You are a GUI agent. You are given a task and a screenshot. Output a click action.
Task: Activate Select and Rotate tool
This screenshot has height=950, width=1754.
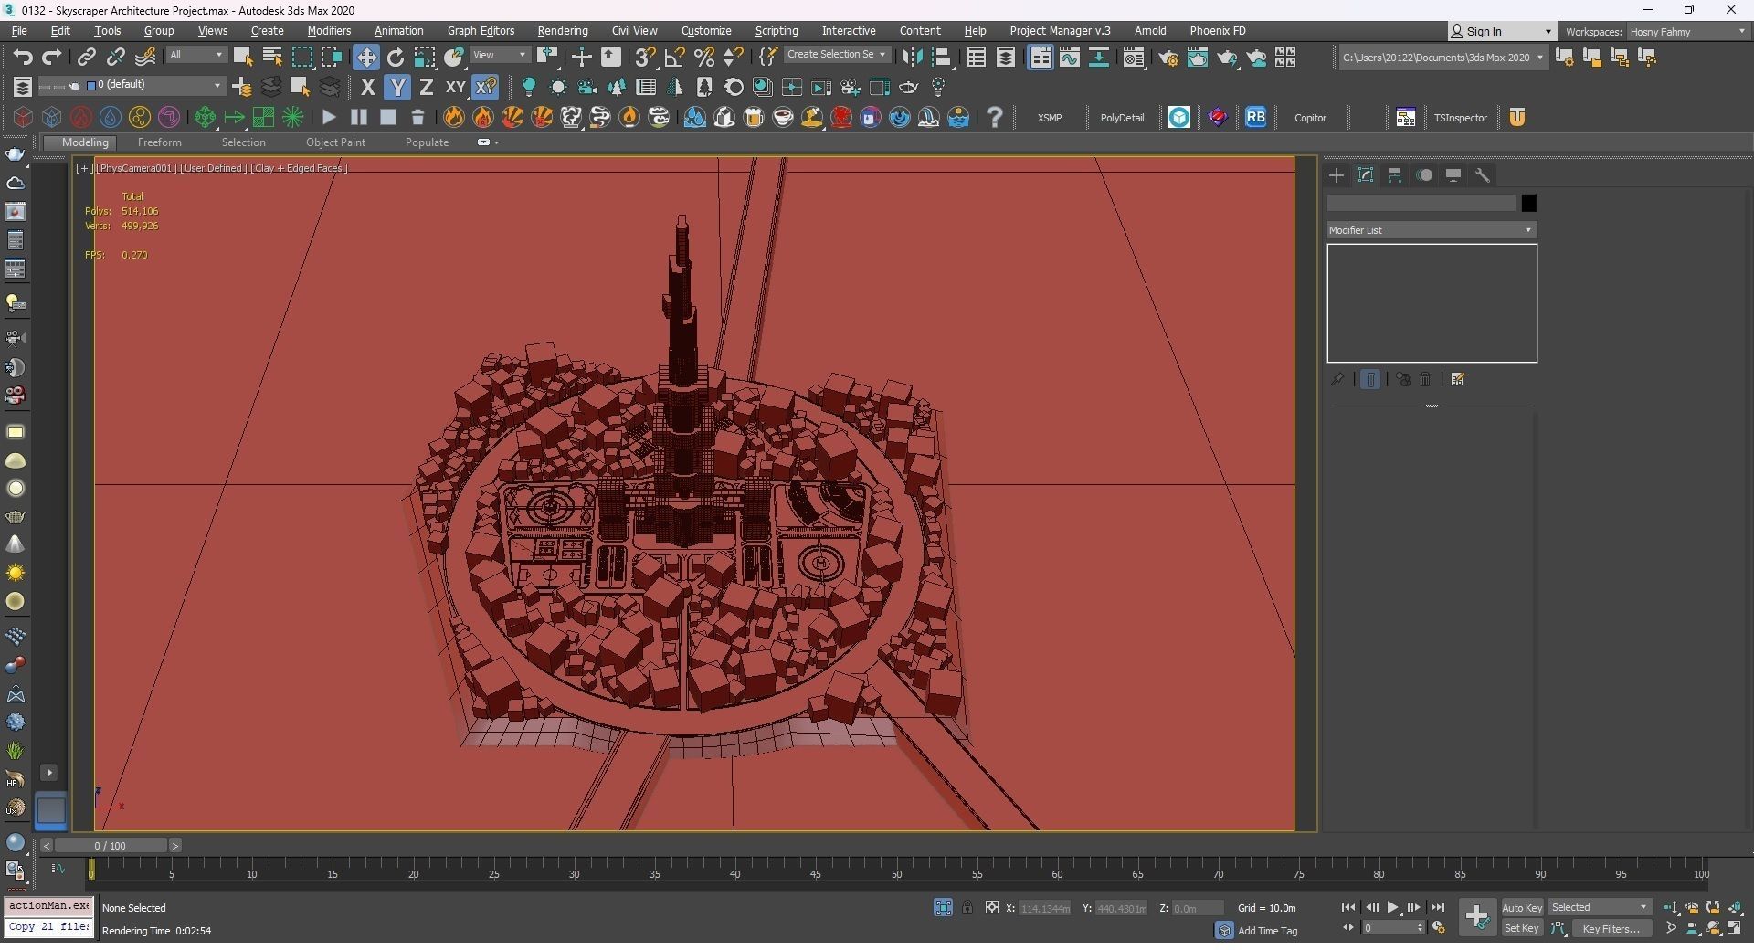tap(396, 58)
